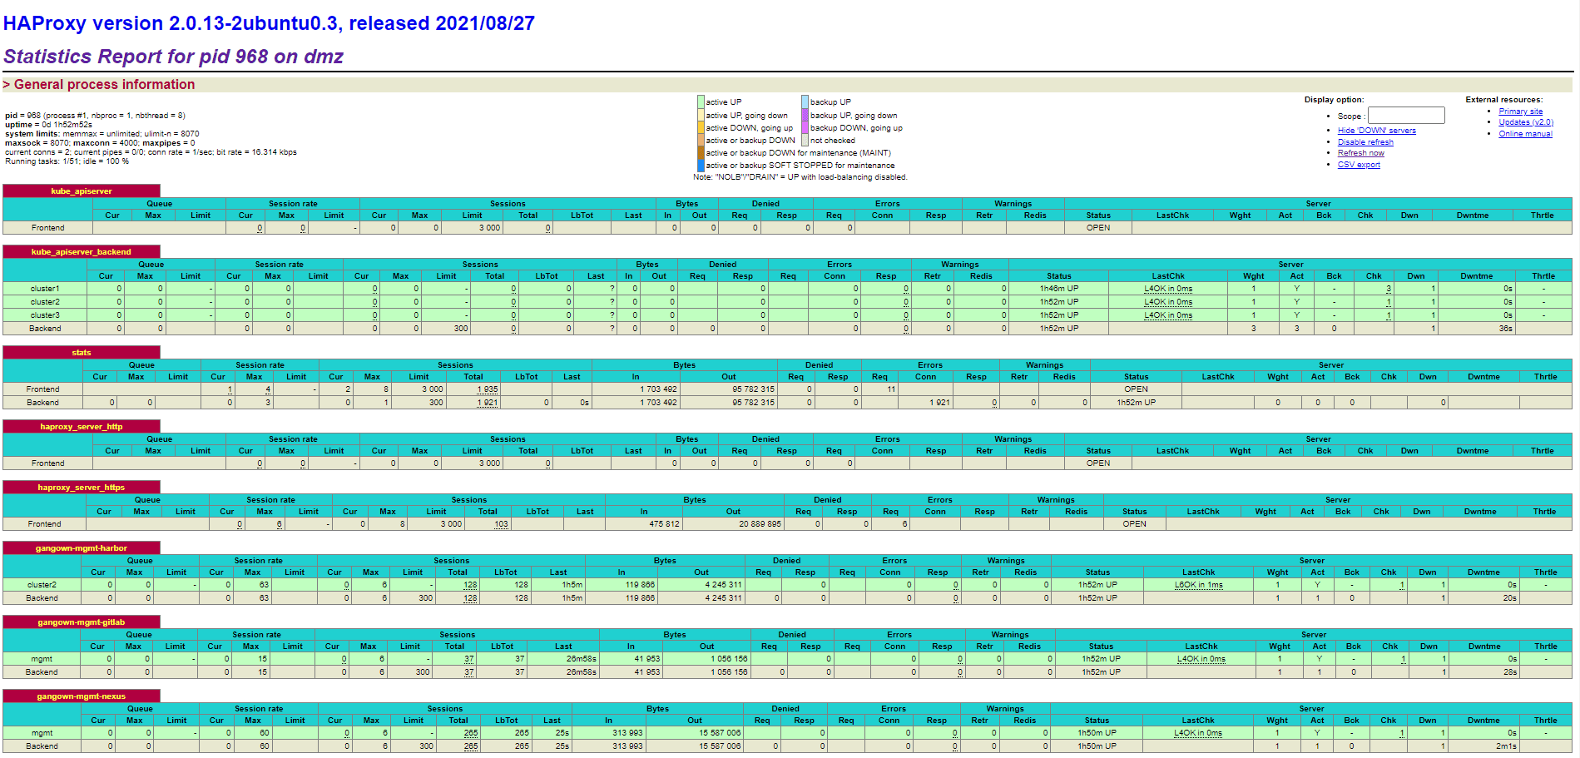Click the gangown-mgmt-gitlab proxy header
Screen dimensions: 1580x758
tap(81, 622)
